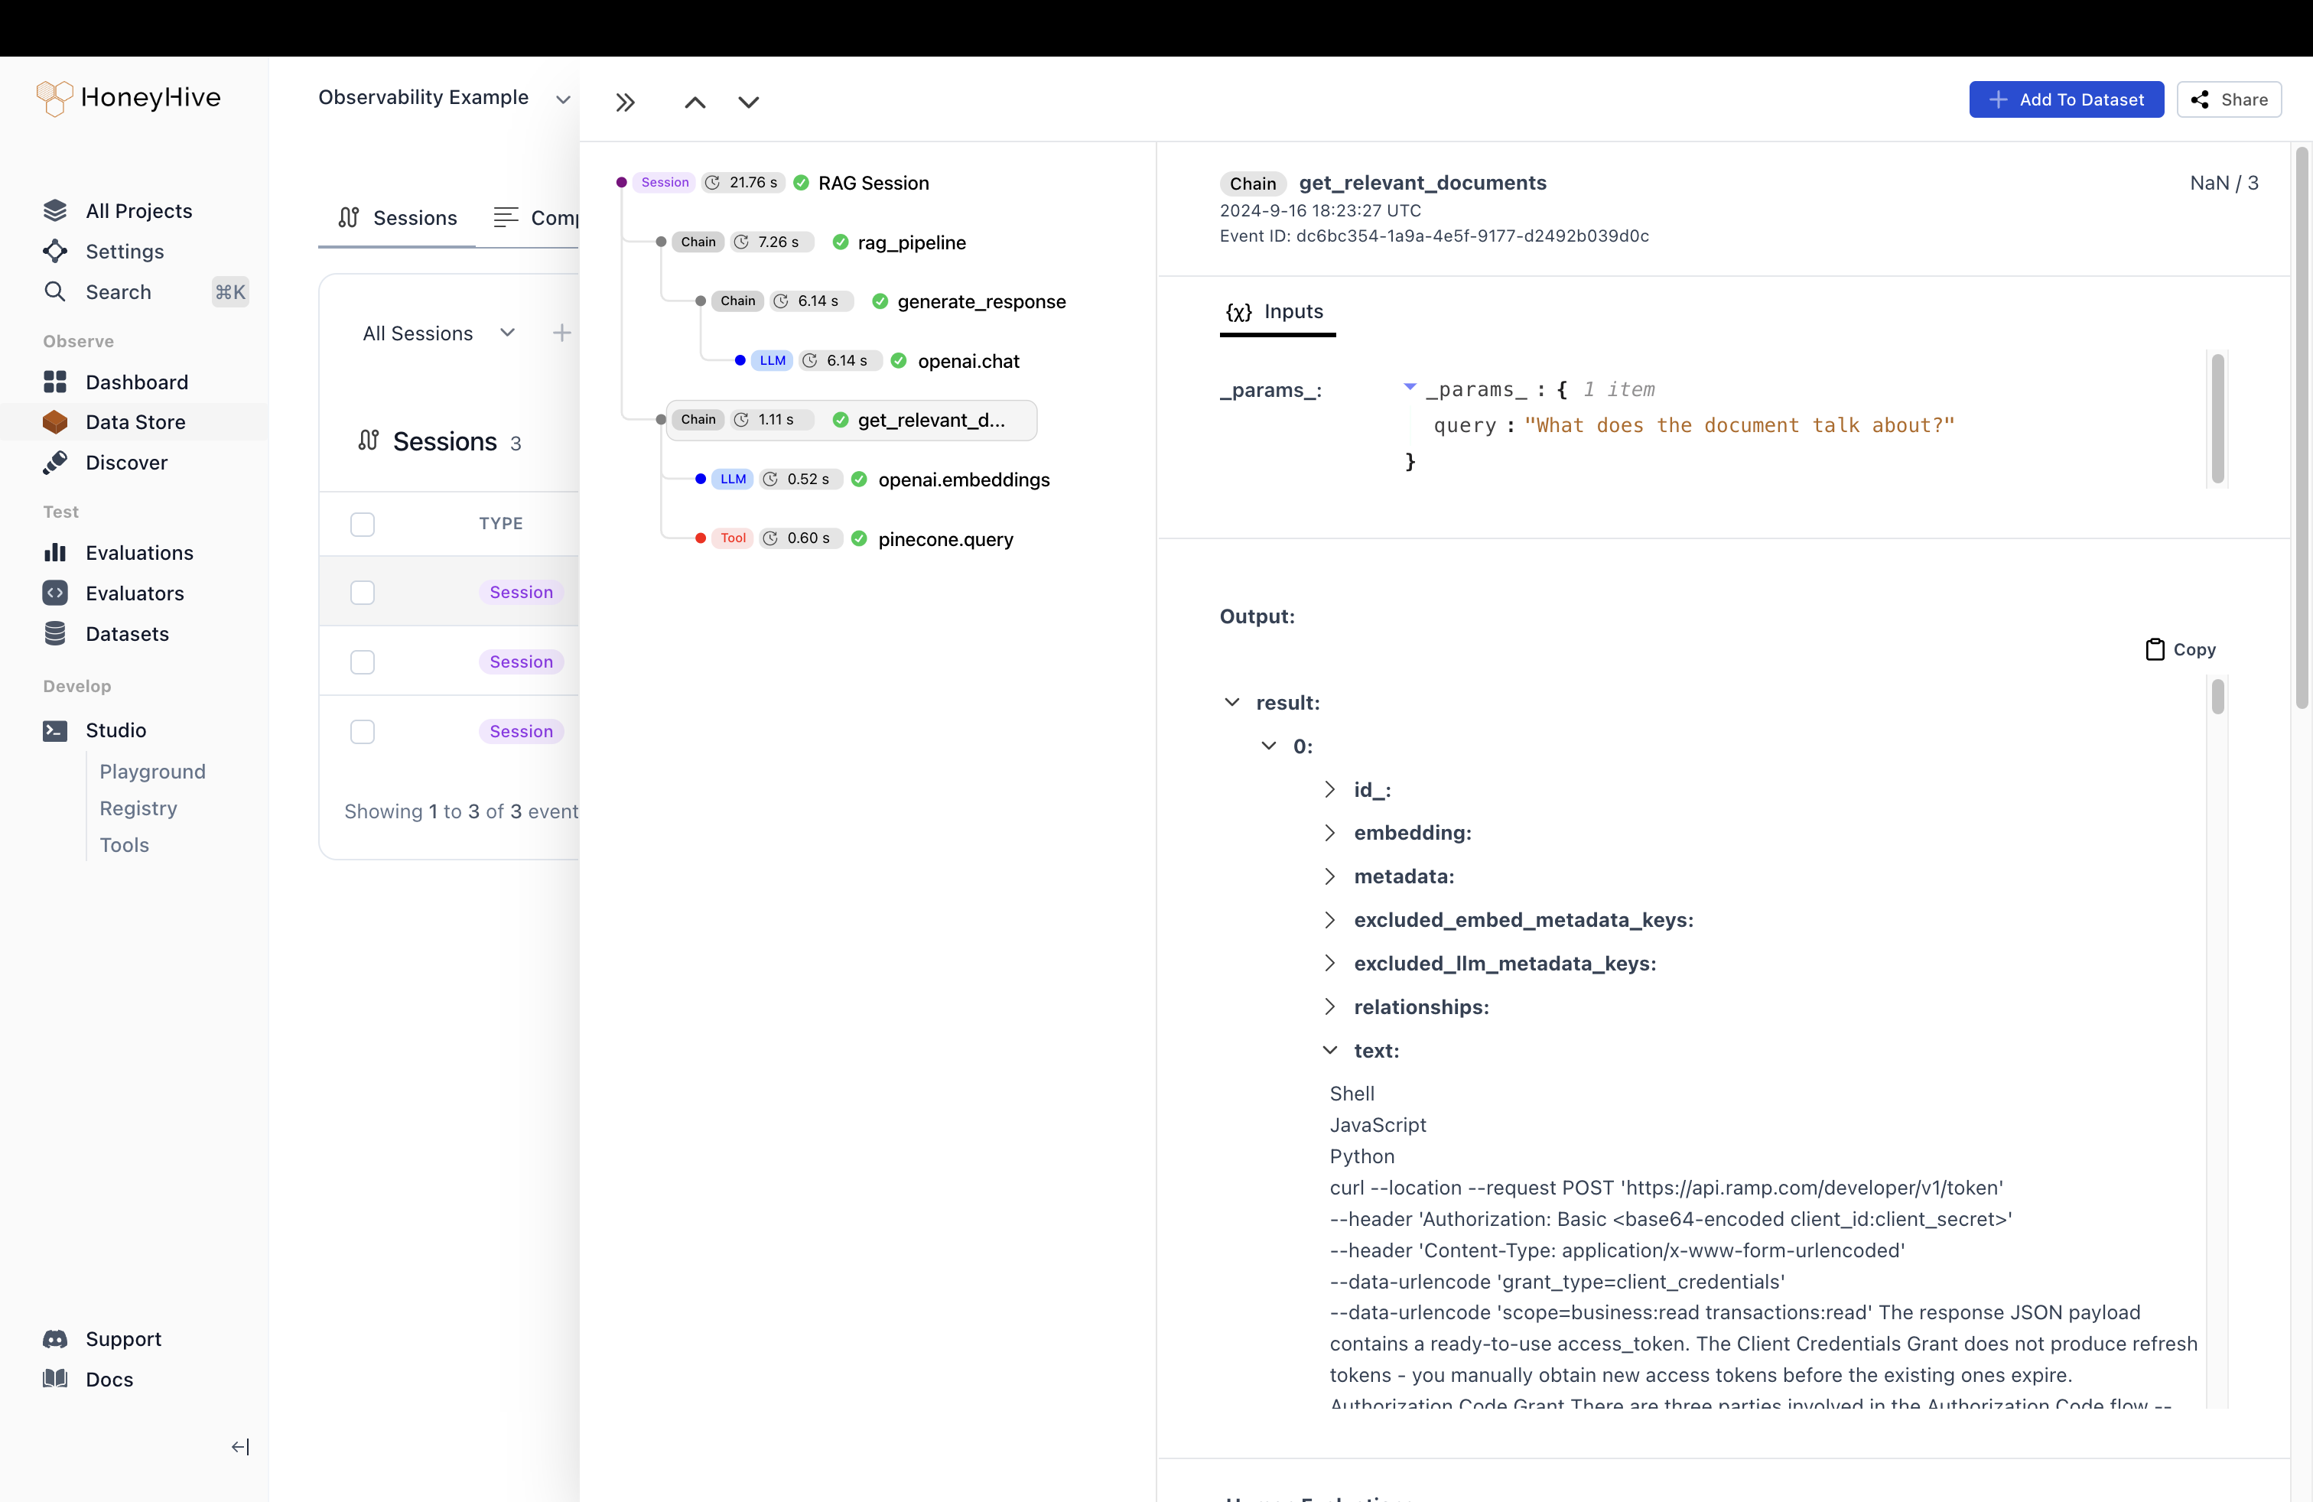Click the Add To Dataset button
2313x1502 pixels.
pyautogui.click(x=2066, y=99)
